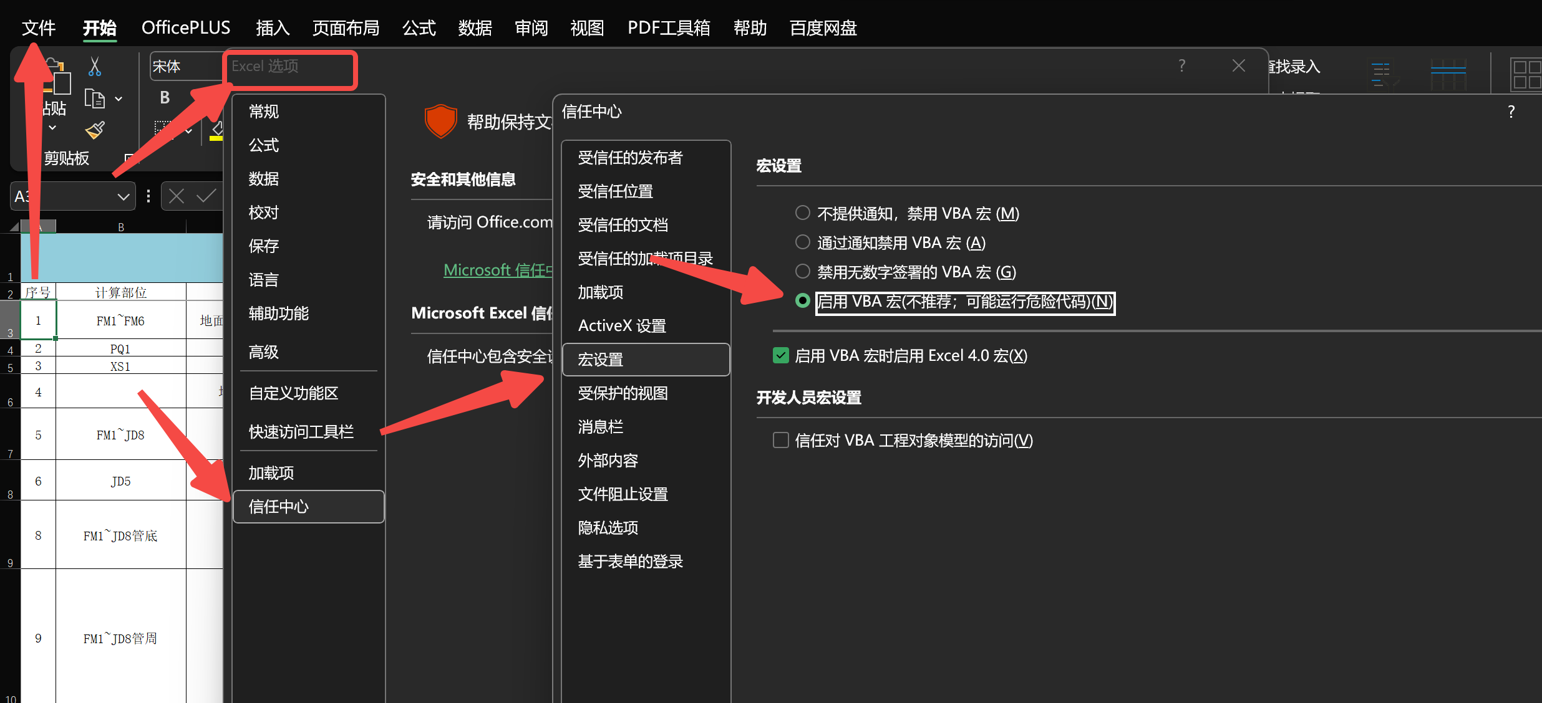Viewport: 1542px width, 703px height.
Task: Select the Format Painter brush icon
Action: [x=95, y=130]
